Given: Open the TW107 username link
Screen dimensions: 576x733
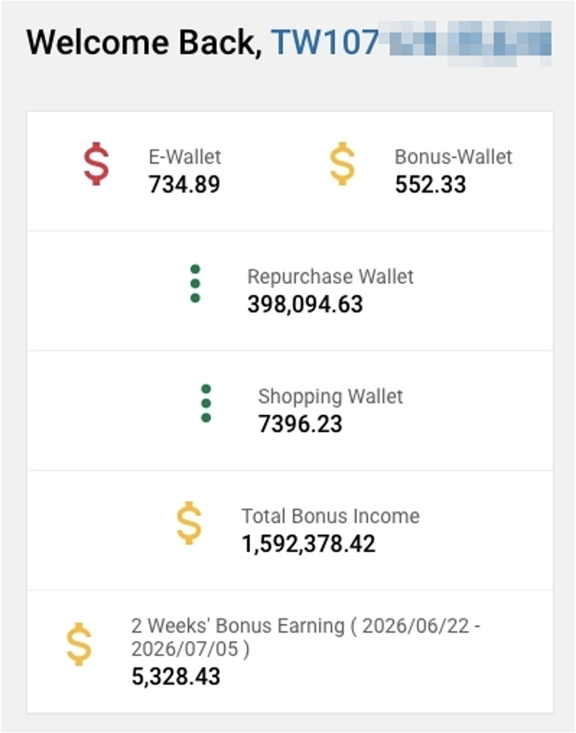Looking at the screenshot, I should [411, 42].
